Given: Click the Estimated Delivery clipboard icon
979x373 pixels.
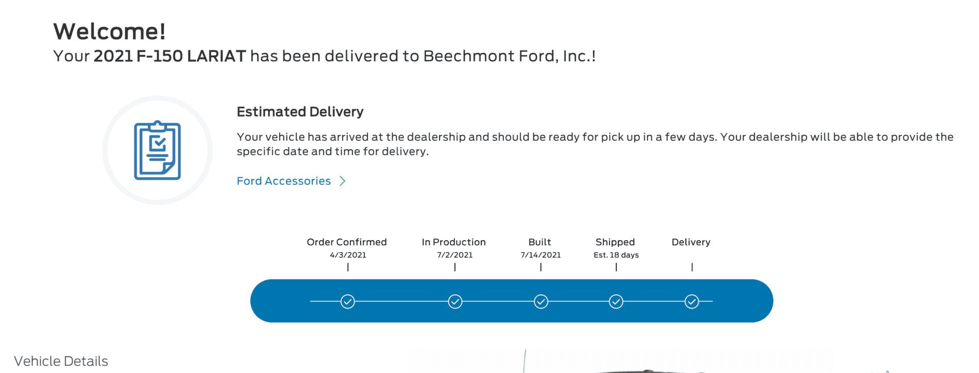Looking at the screenshot, I should coord(157,150).
